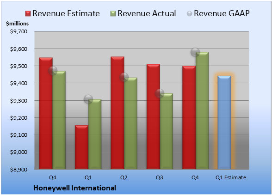Click the GAAP marker on the Q3 bars
Screen dimensions: 272x195
pyautogui.click(x=160, y=93)
